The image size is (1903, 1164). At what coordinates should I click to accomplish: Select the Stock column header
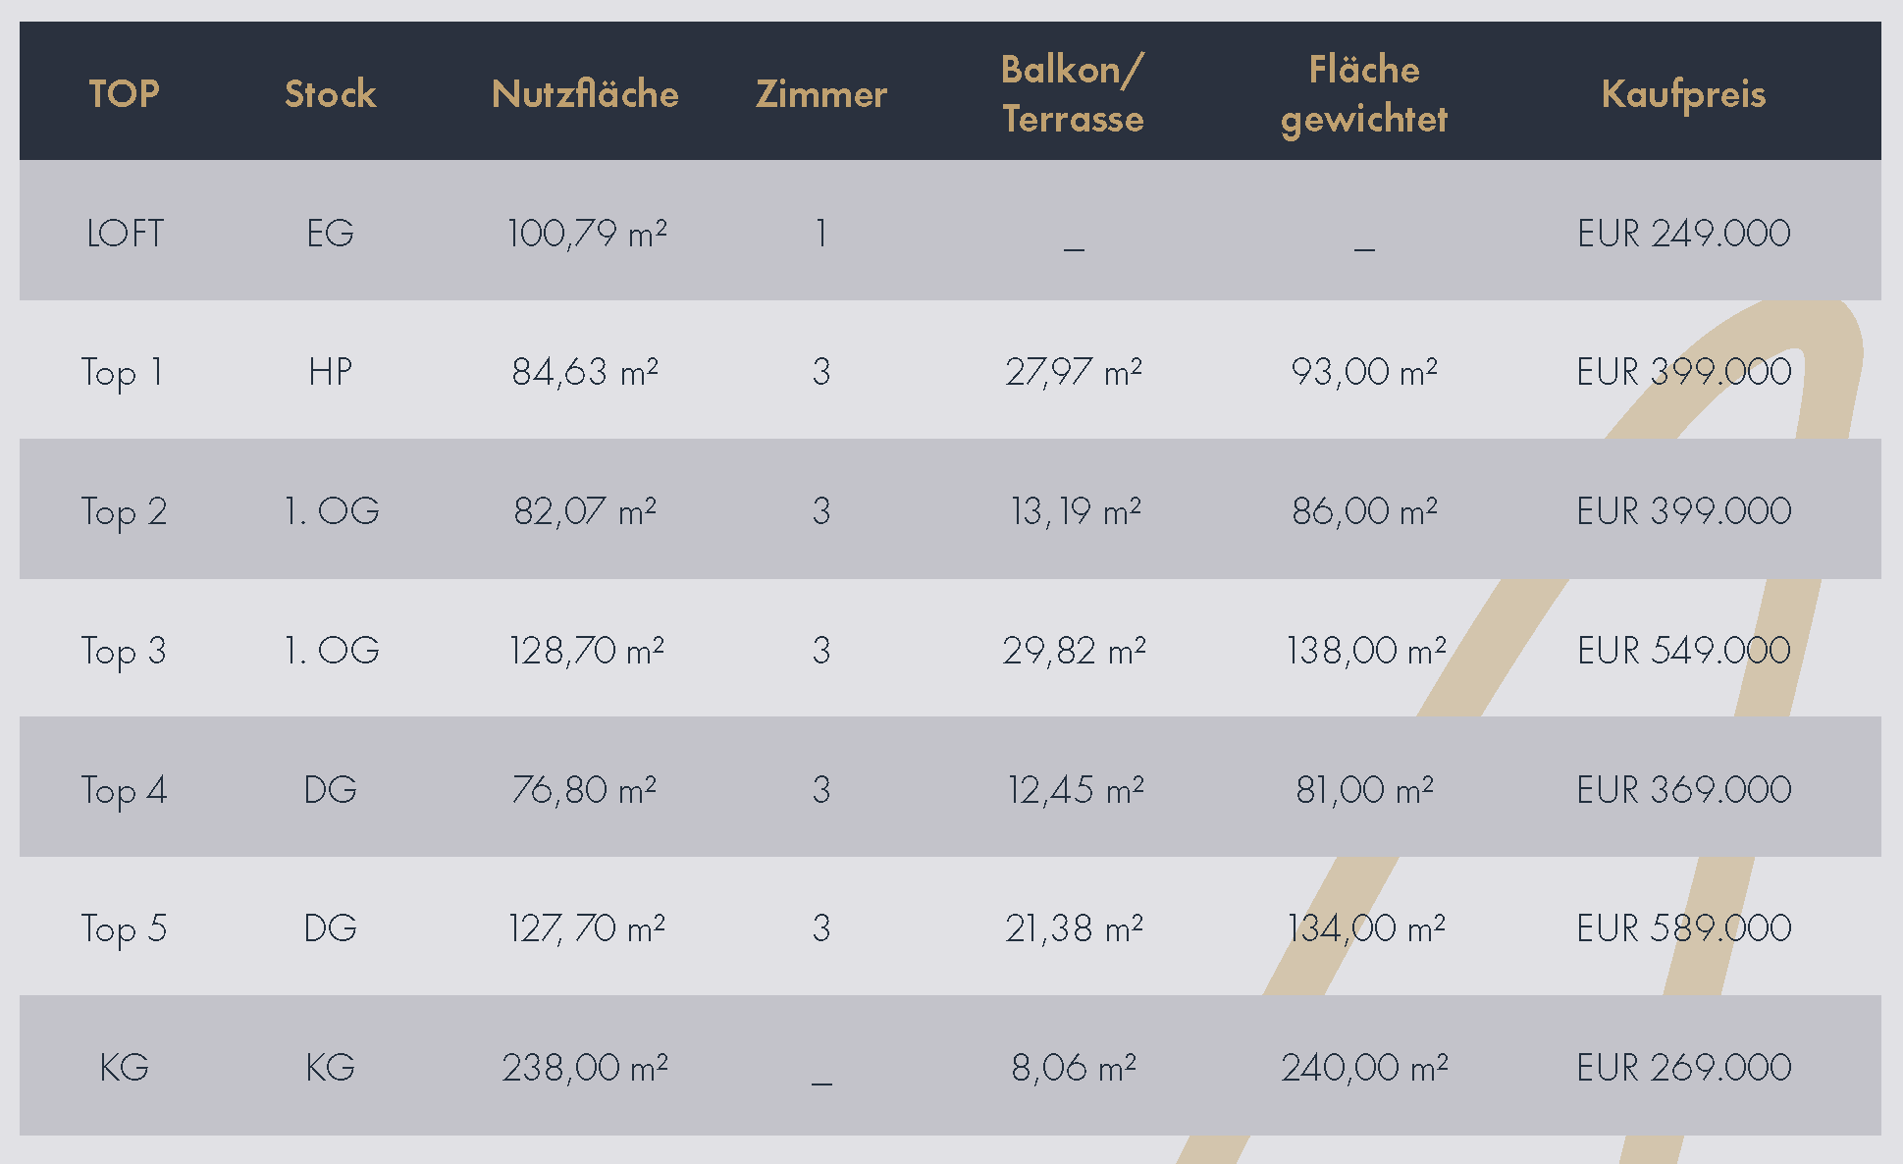[x=331, y=94]
